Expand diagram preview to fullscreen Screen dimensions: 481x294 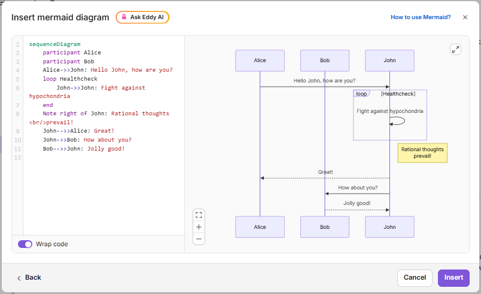pos(455,50)
